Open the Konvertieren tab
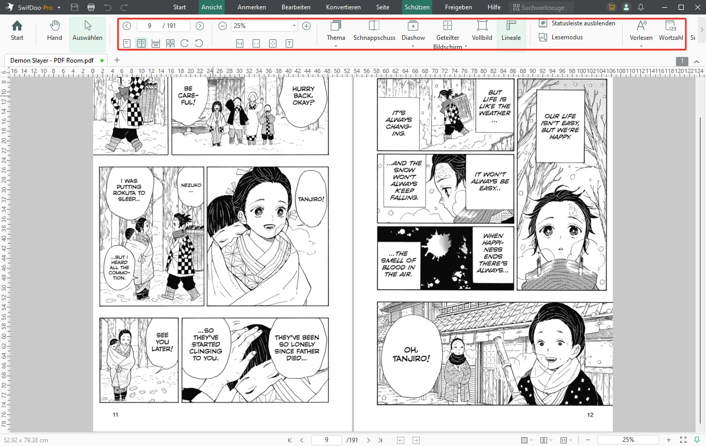The width and height of the screenshot is (706, 446). click(x=343, y=7)
